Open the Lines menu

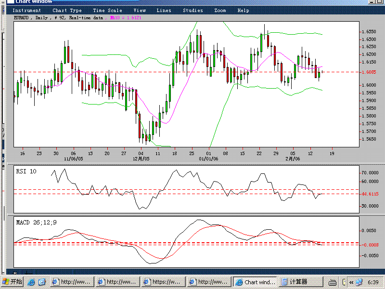coord(164,10)
